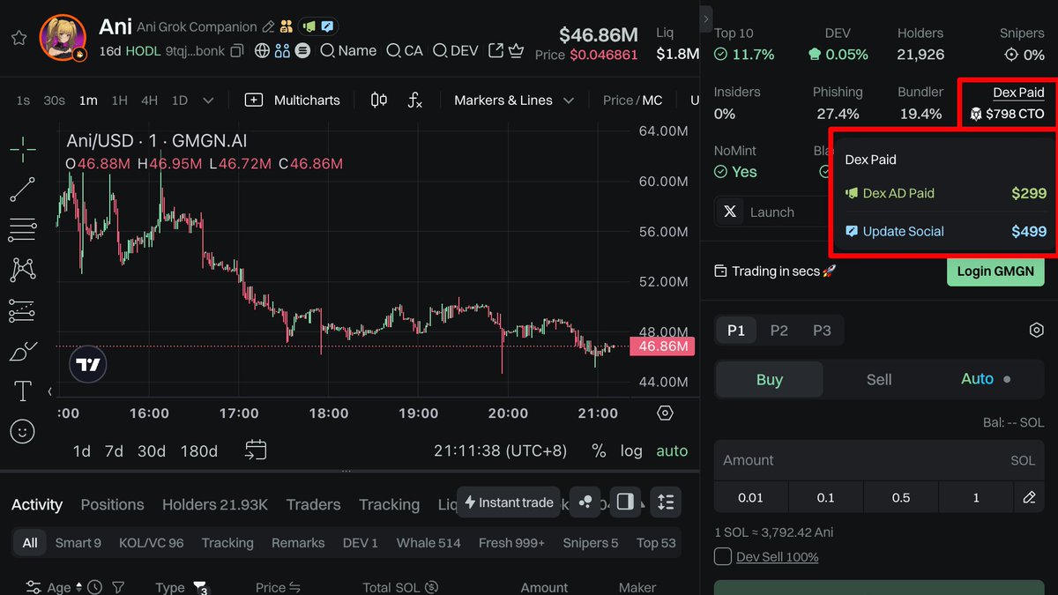Filter activity by KOL/VC 96
1058x595 pixels.
click(152, 543)
